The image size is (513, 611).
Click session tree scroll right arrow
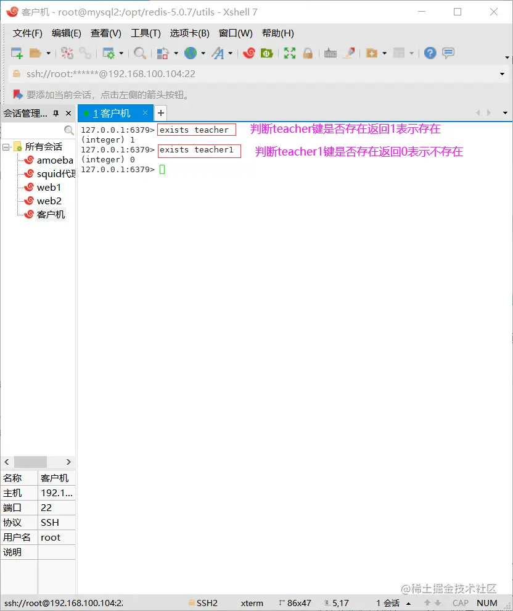point(68,462)
